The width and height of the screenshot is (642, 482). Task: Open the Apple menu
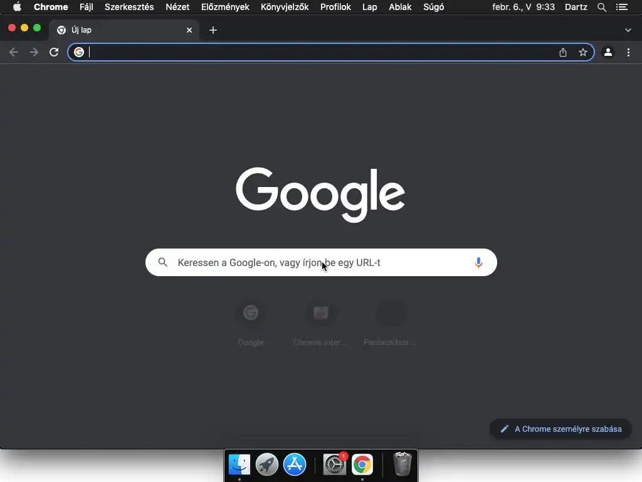coord(17,7)
